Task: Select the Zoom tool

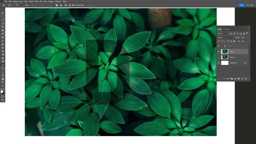Action: click(3, 82)
